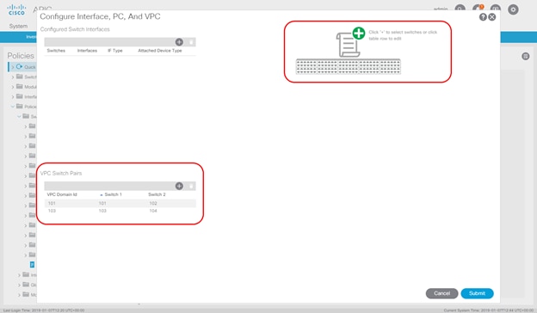Click the Configured Switch Interfaces heading
This screenshot has height=313, width=537.
tap(75, 29)
